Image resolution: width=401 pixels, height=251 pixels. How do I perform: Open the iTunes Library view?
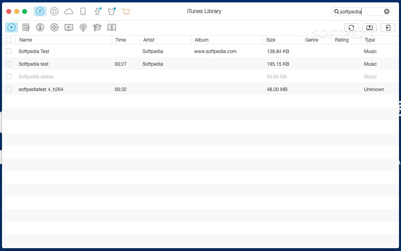[x=40, y=11]
